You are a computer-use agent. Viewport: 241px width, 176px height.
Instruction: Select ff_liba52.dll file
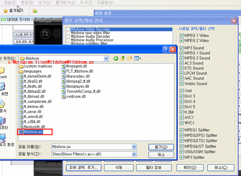tap(31, 82)
